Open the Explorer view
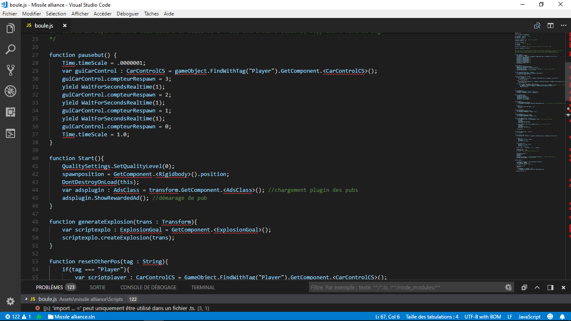 click(x=10, y=28)
